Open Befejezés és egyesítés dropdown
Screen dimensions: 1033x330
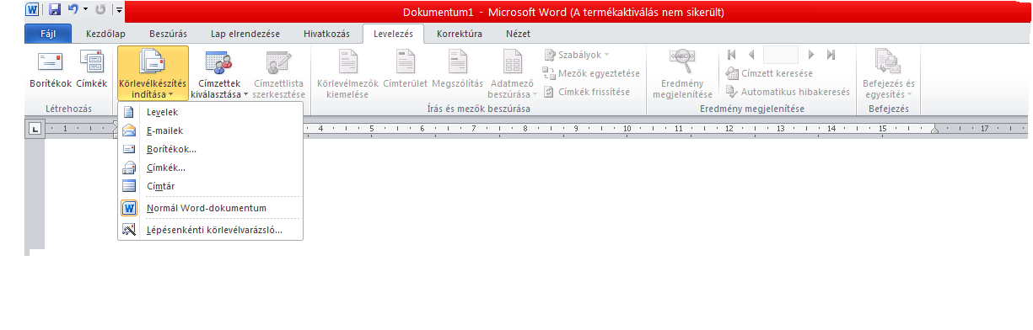click(x=888, y=74)
